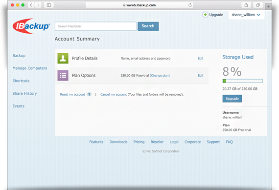Open the Reseller footer link
279x190 pixels.
[157, 142]
